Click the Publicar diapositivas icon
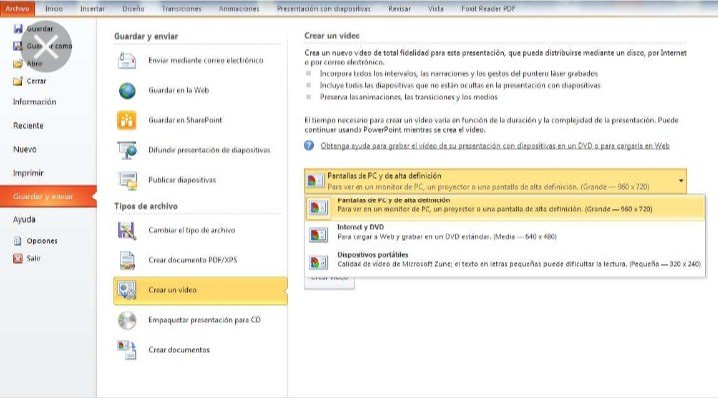The height and width of the screenshot is (398, 718). click(x=127, y=180)
